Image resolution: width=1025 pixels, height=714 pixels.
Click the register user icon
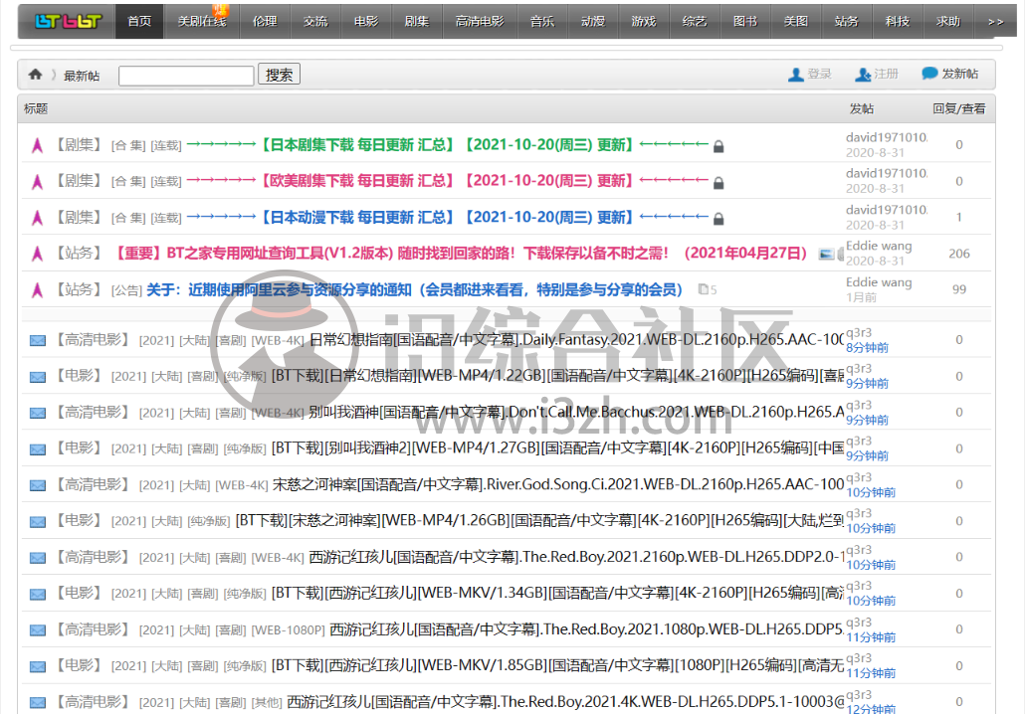[863, 75]
